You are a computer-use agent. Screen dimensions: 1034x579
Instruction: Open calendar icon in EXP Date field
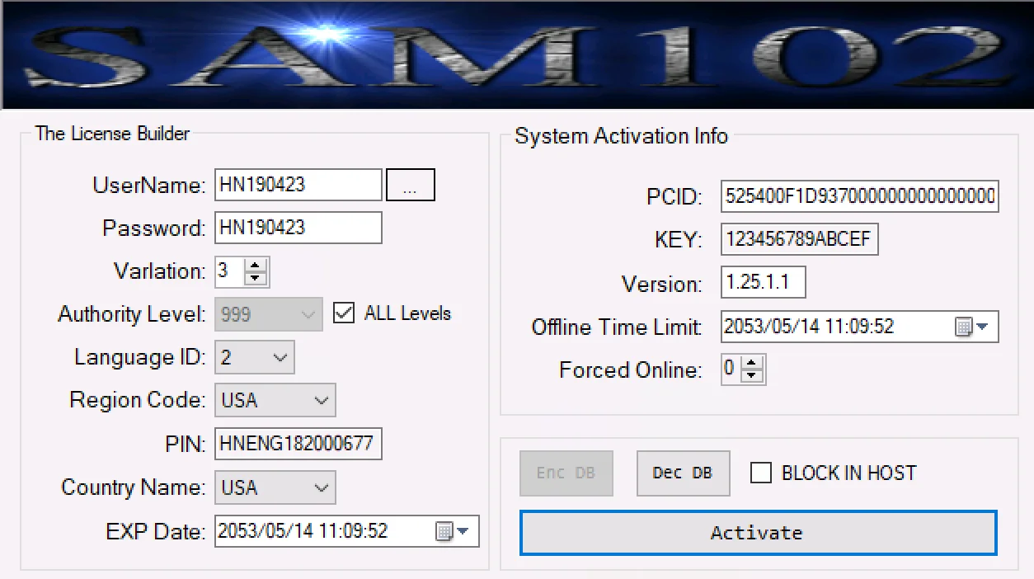tap(451, 532)
